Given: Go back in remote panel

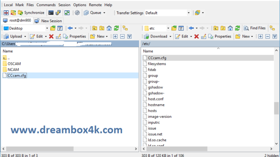Looking at the screenshot, I should [x=191, y=28].
